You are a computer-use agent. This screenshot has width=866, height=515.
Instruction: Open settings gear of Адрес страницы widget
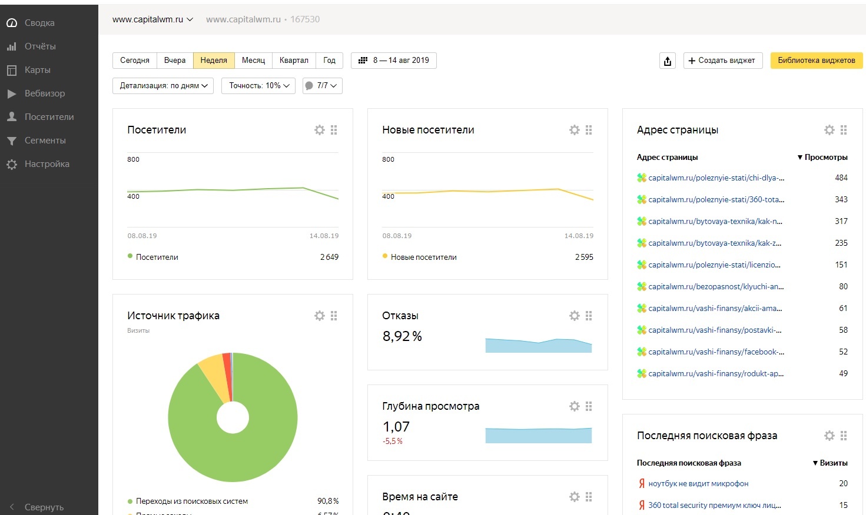829,130
